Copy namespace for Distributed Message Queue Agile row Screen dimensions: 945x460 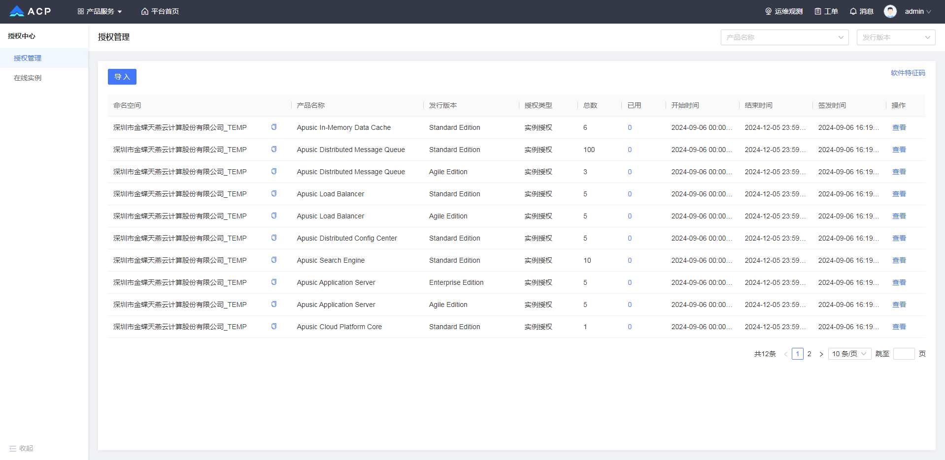click(x=274, y=171)
